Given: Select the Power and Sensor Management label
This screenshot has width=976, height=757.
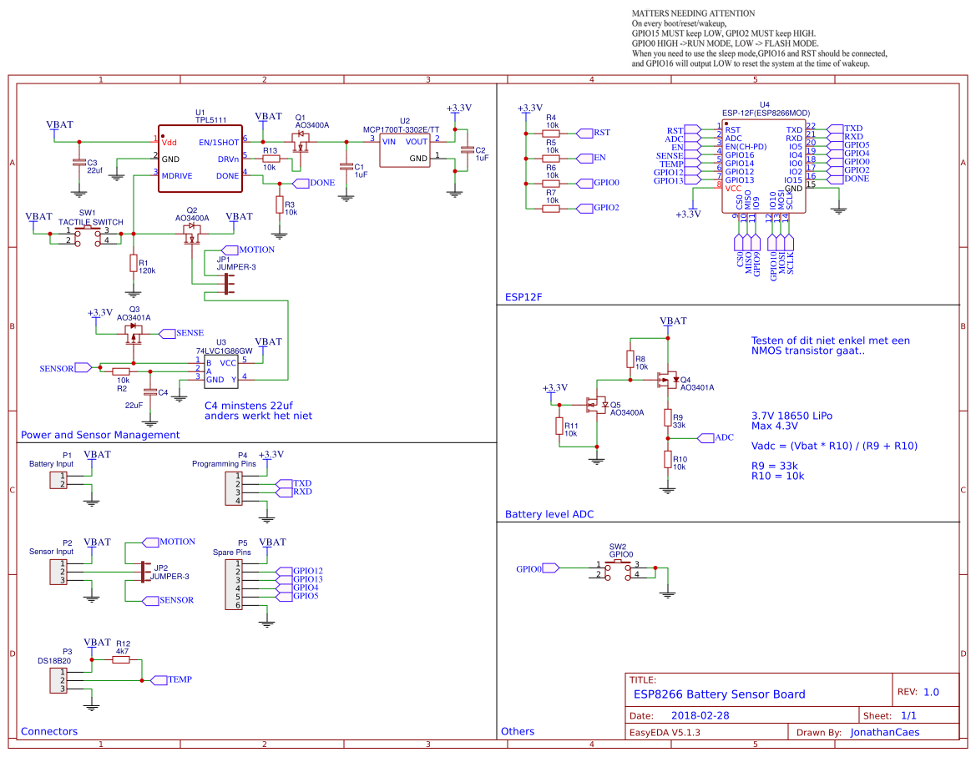Looking at the screenshot, I should tap(100, 435).
